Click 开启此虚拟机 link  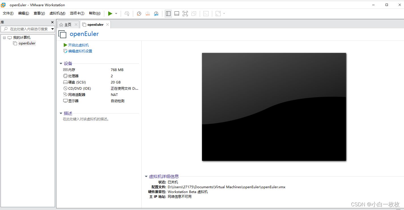pos(78,45)
